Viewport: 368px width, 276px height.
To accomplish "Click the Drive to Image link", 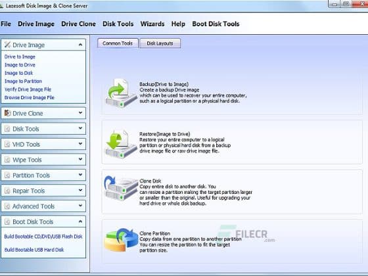I will pos(20,57).
